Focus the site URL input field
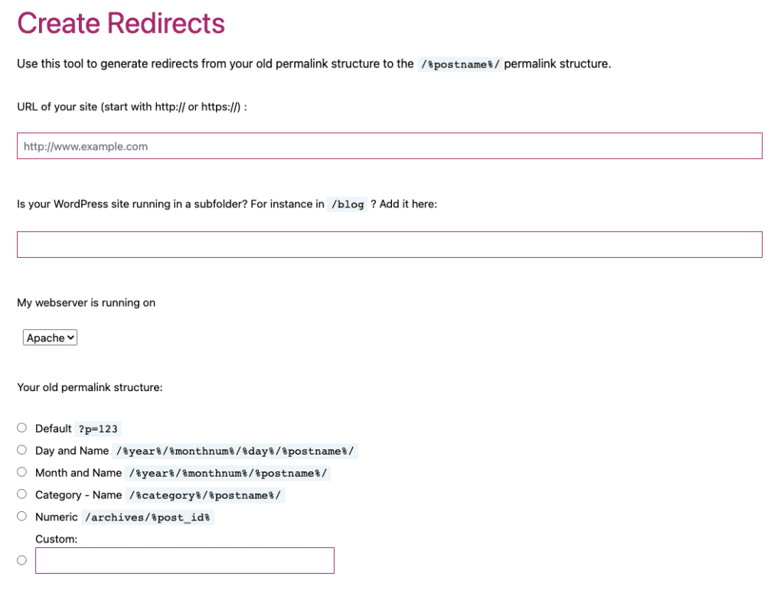784x590 pixels. (x=390, y=146)
